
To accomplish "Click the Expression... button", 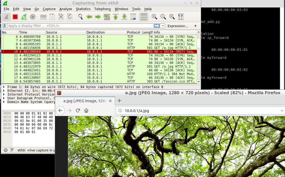I will click(x=178, y=26).
